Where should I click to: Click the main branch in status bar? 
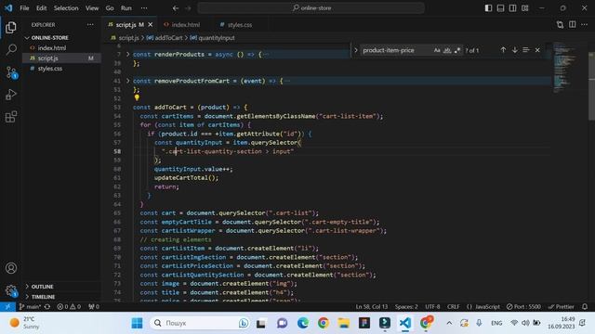(x=30, y=307)
